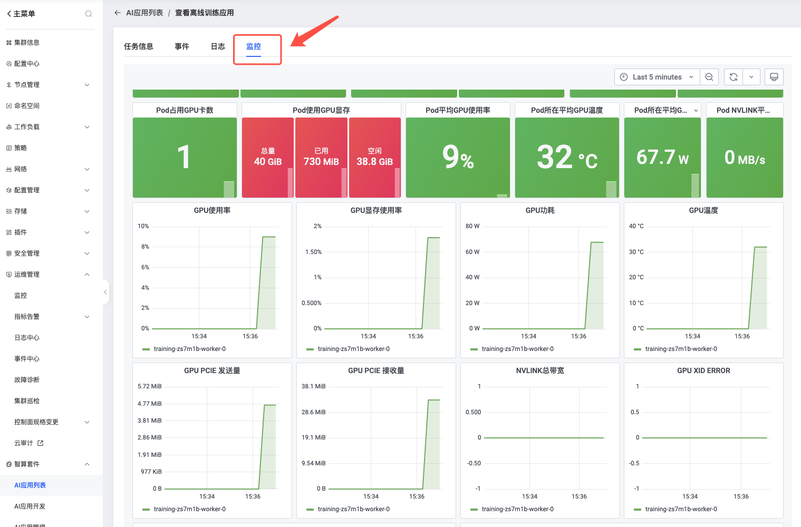Click the zoom out time range icon
801x527 pixels.
click(709, 77)
